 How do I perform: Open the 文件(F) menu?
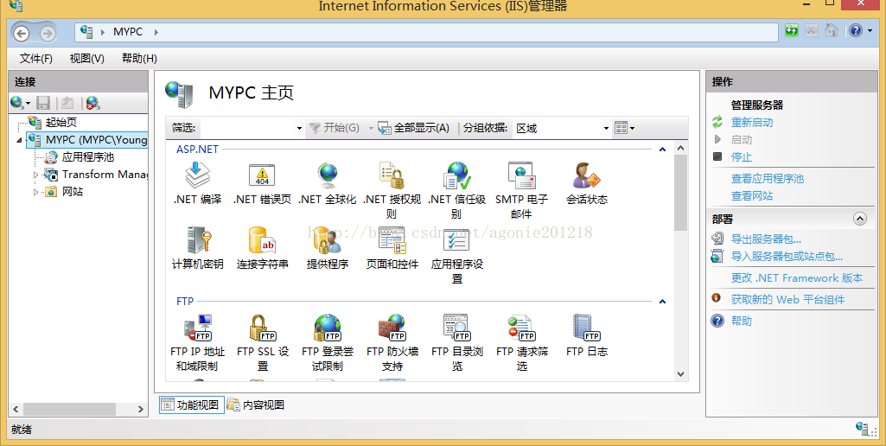point(35,59)
